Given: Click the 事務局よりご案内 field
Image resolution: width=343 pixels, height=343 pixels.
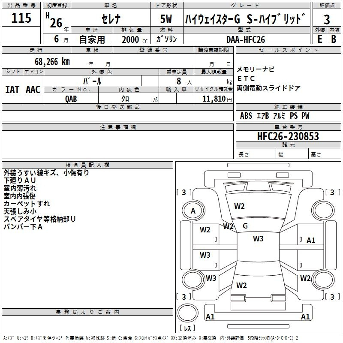Looking at the screenshot, I should 87,324.
